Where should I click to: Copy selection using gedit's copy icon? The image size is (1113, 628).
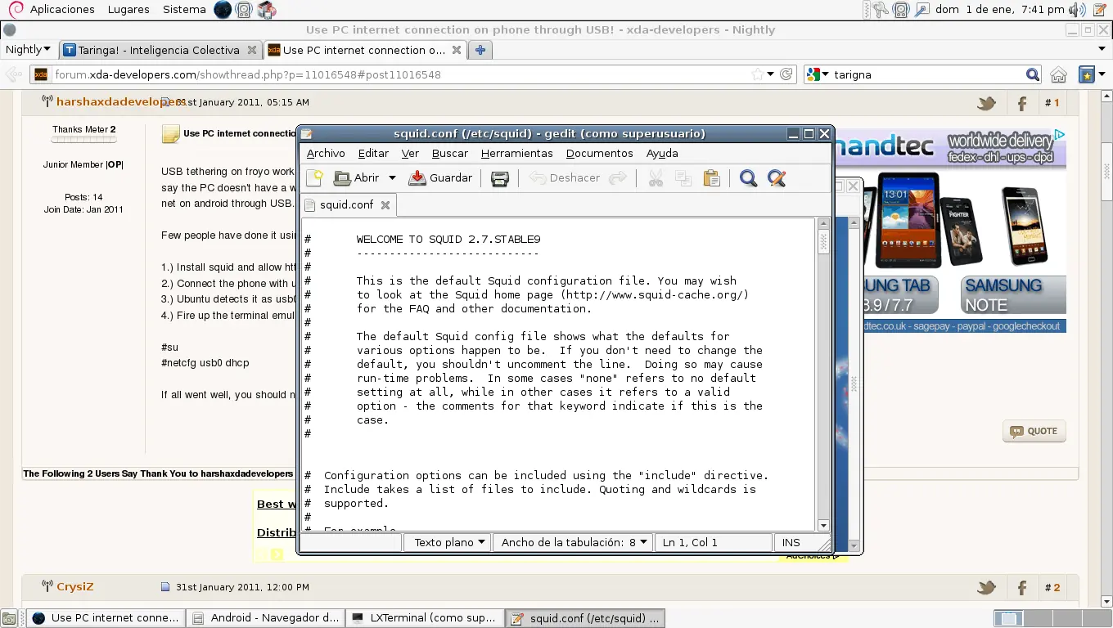pos(683,178)
